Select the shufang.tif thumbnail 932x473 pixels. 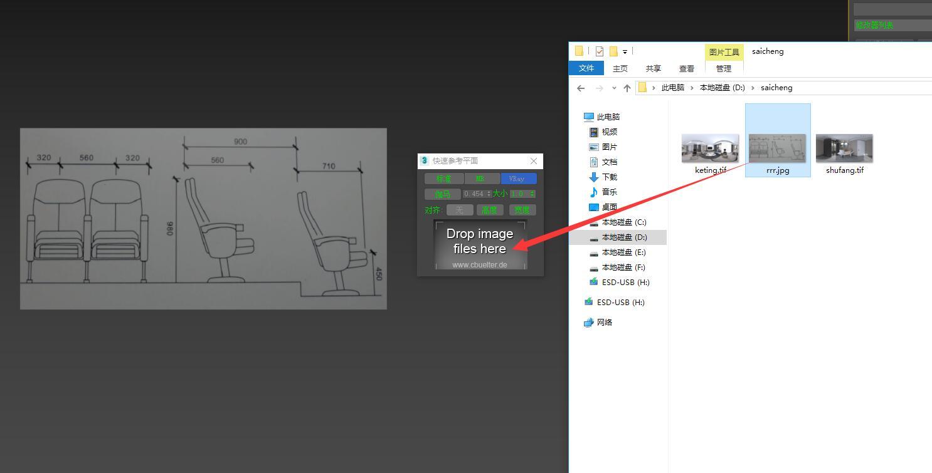pyautogui.click(x=844, y=149)
